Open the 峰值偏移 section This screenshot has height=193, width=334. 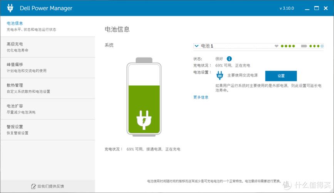pos(48,68)
